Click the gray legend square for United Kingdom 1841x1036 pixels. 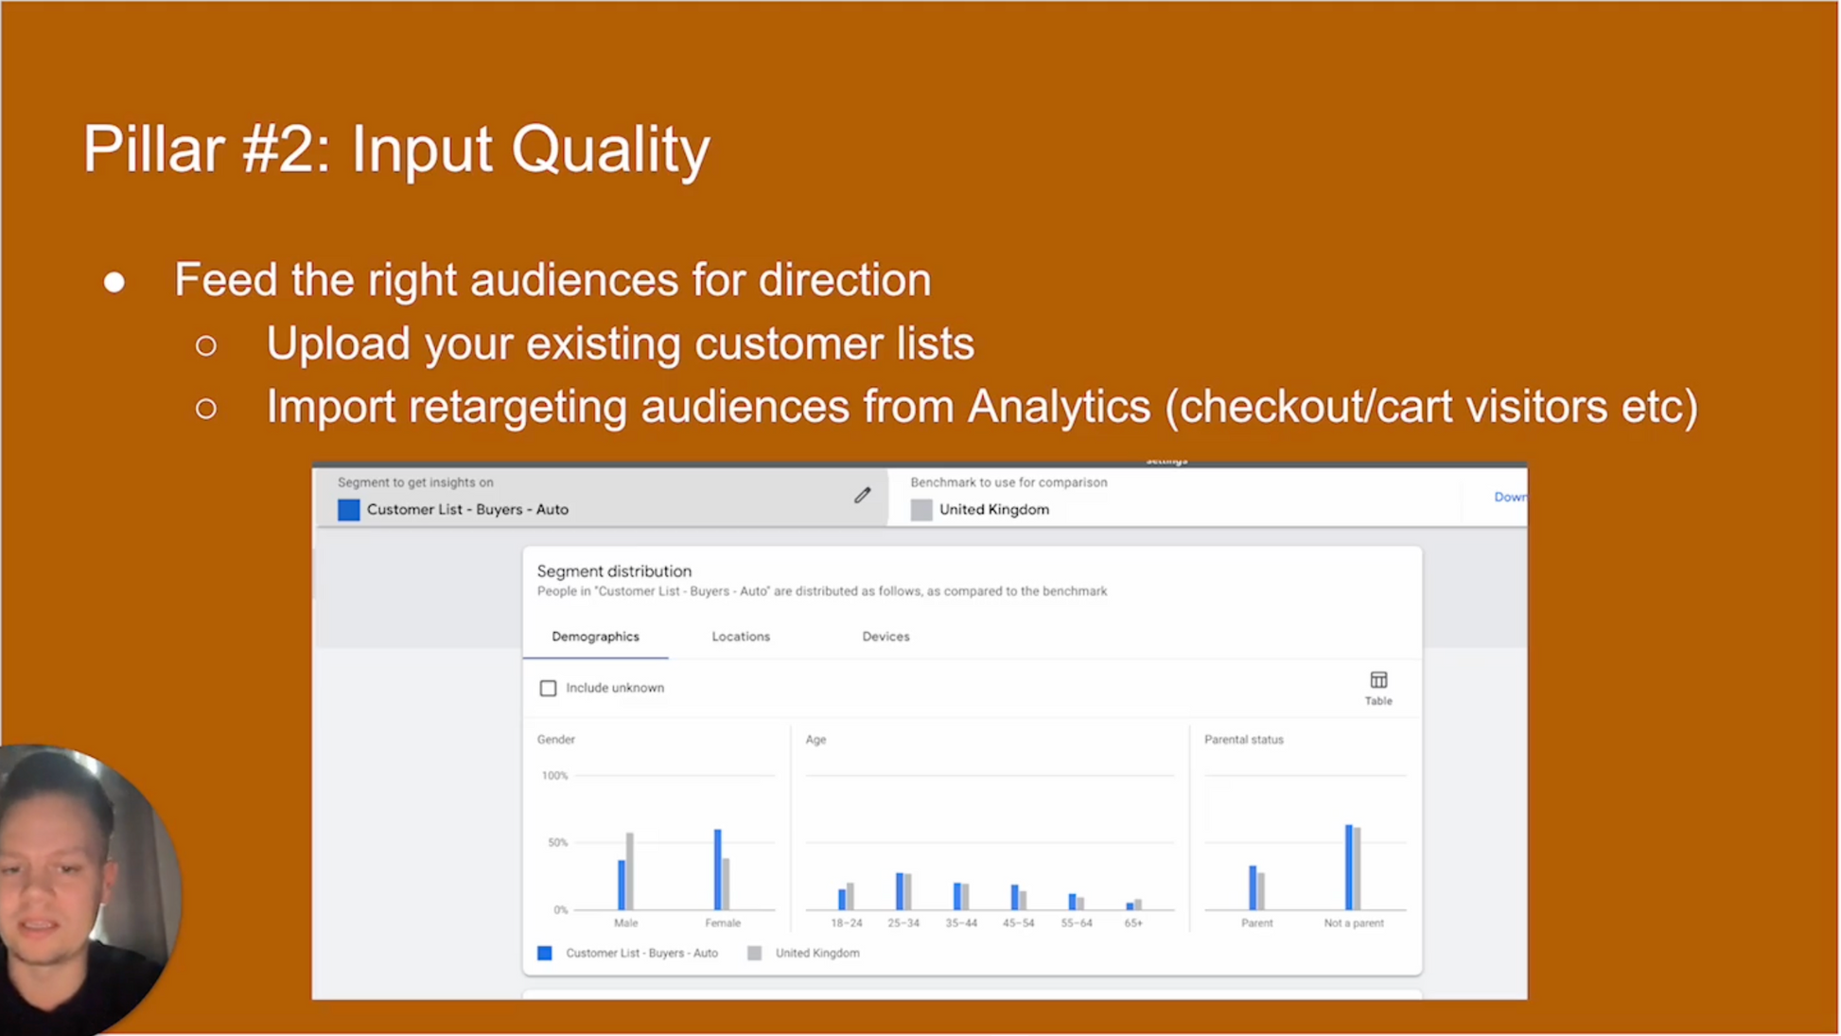[x=754, y=953]
